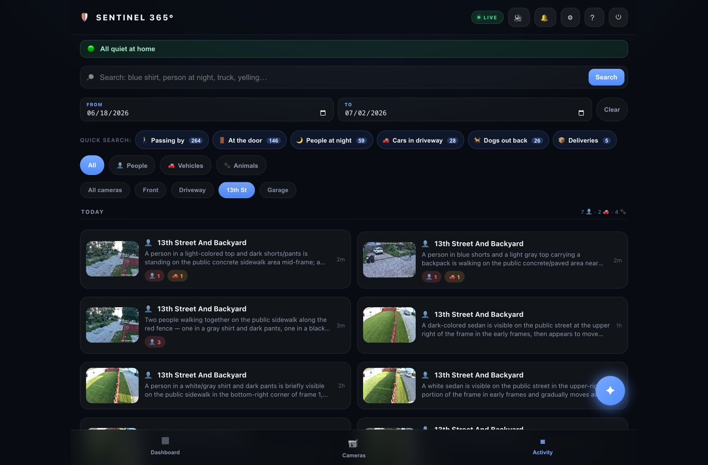Run the Deliveries quick search

585,140
